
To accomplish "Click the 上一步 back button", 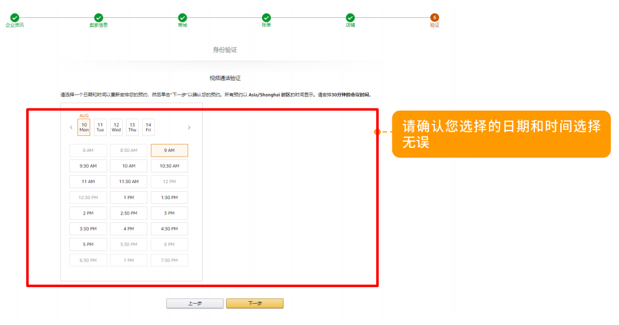I will pos(195,303).
